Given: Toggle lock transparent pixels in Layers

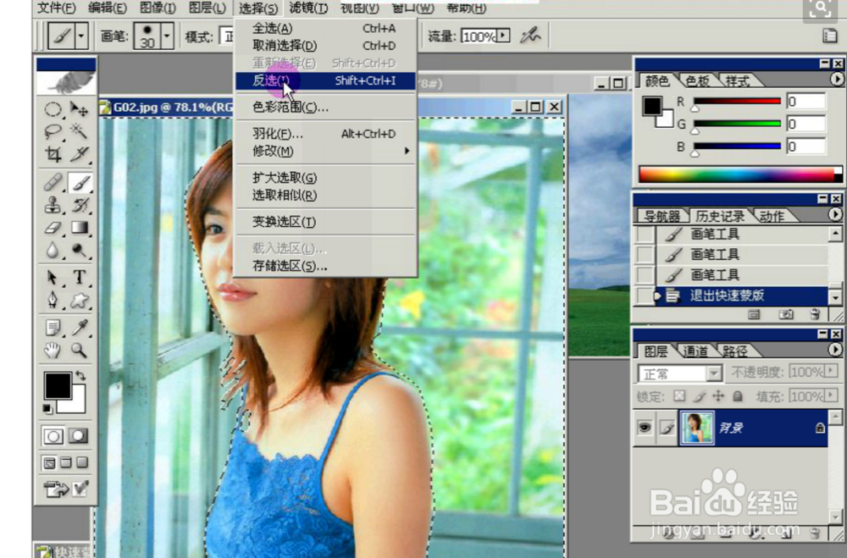Looking at the screenshot, I should coord(679,396).
